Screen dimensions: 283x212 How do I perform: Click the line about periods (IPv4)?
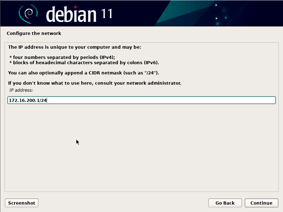coord(62,57)
